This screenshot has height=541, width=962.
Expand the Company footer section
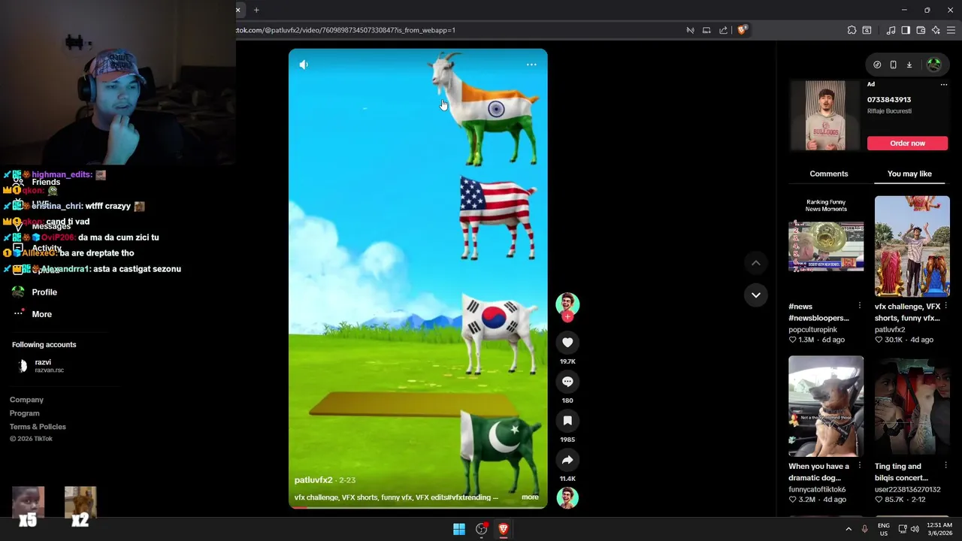pyautogui.click(x=26, y=400)
